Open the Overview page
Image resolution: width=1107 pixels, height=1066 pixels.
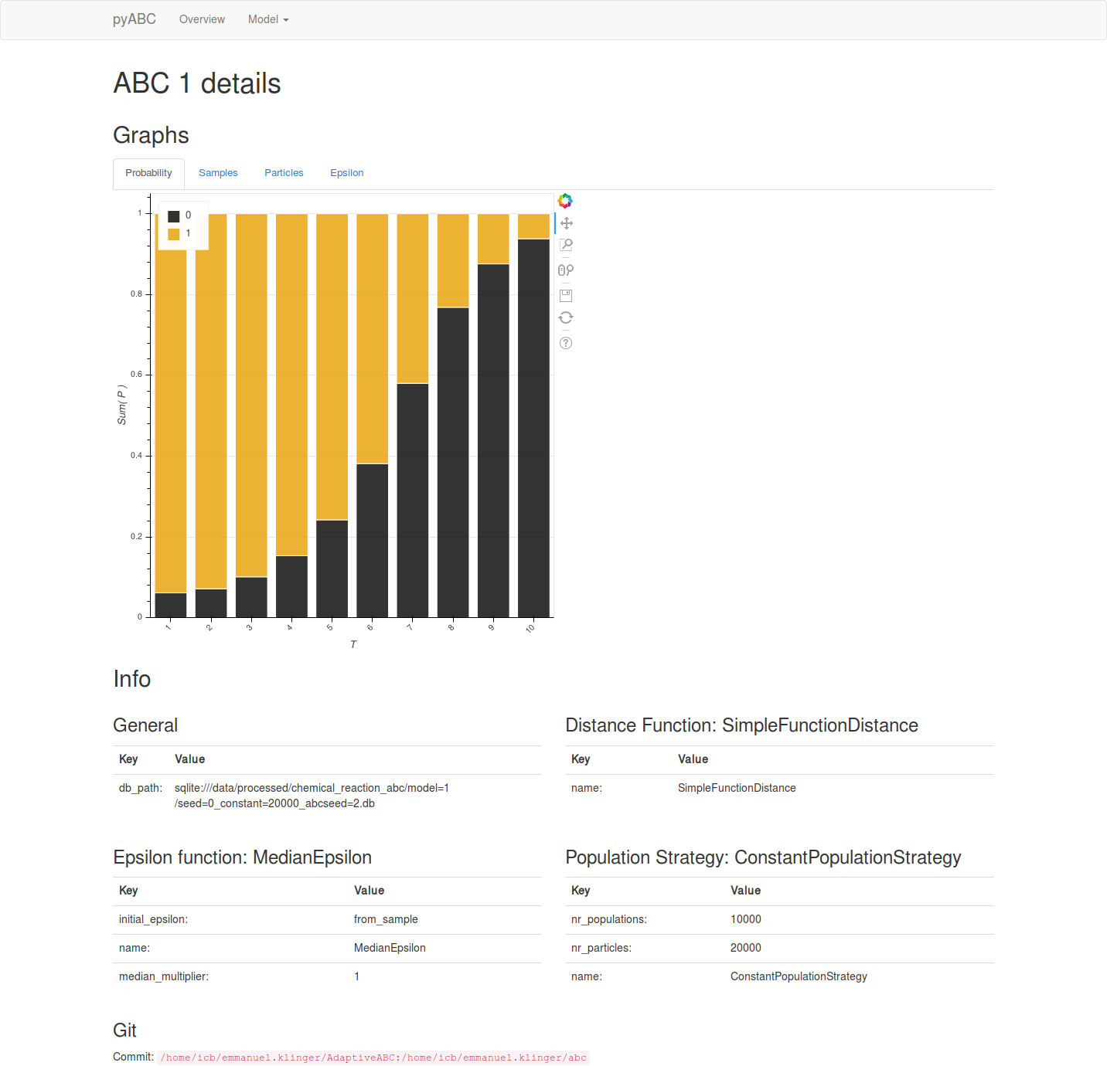(202, 19)
